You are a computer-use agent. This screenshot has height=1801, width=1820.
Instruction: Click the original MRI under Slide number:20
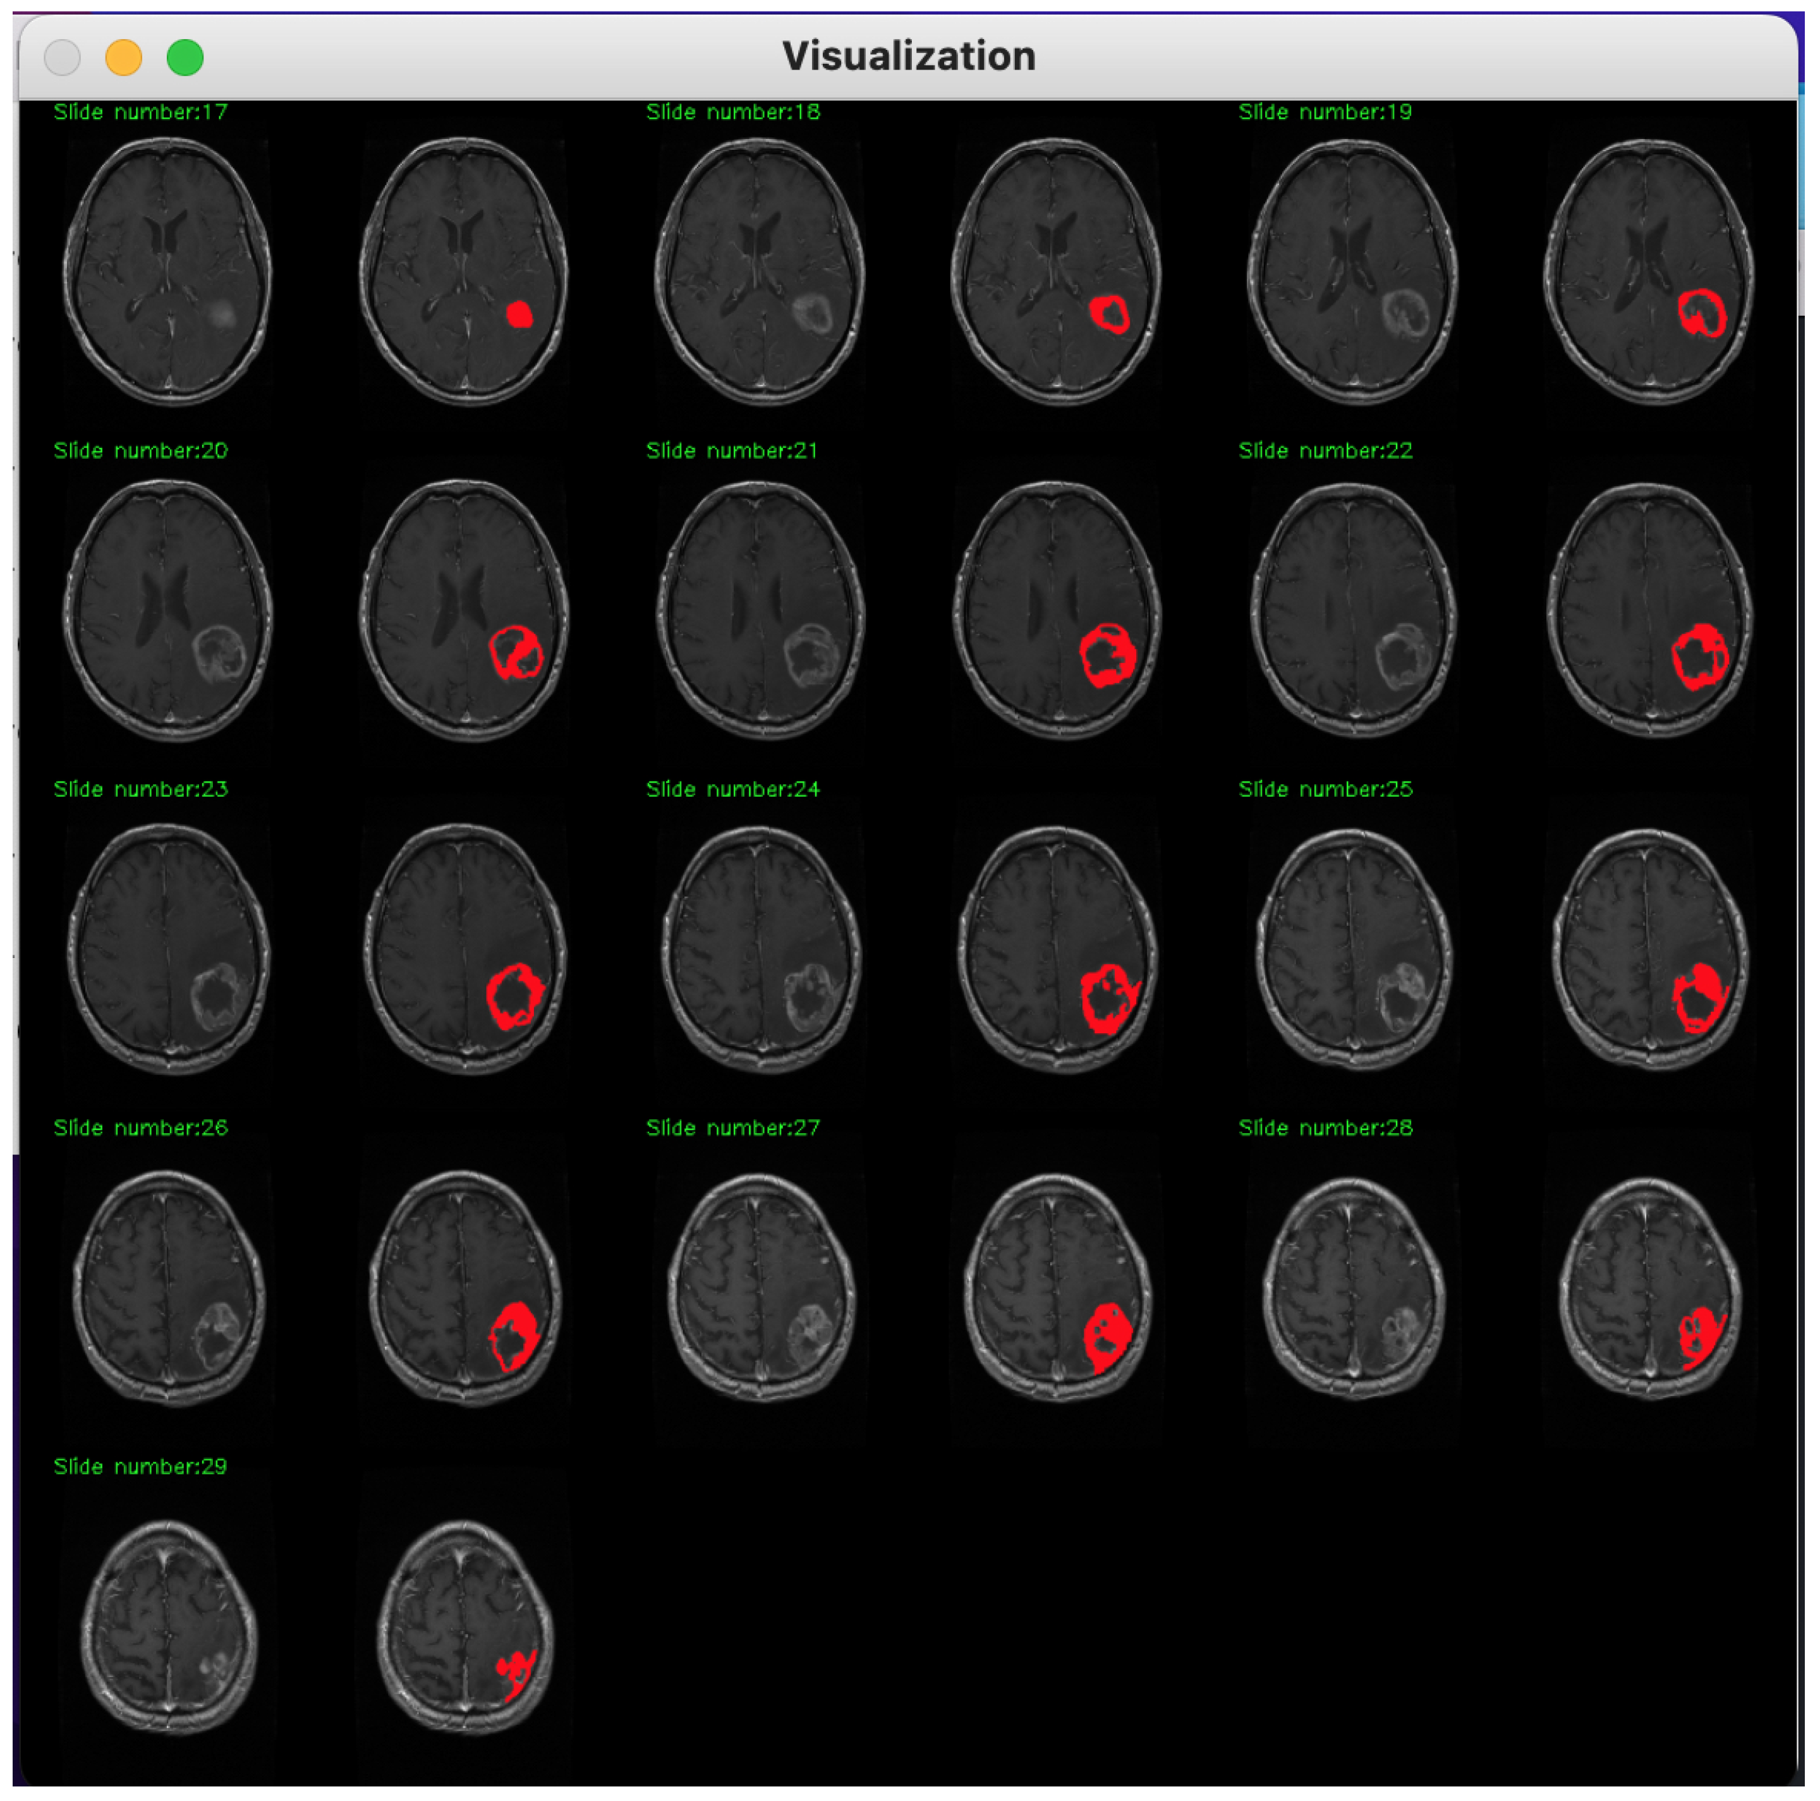(x=167, y=610)
